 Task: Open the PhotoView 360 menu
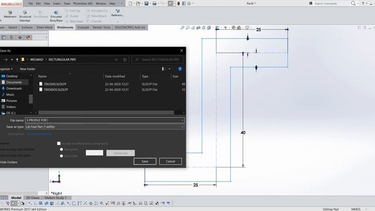[83, 4]
